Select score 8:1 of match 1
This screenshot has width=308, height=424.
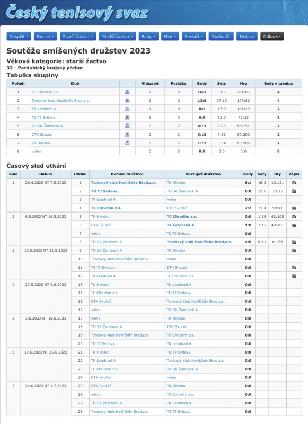(x=248, y=183)
